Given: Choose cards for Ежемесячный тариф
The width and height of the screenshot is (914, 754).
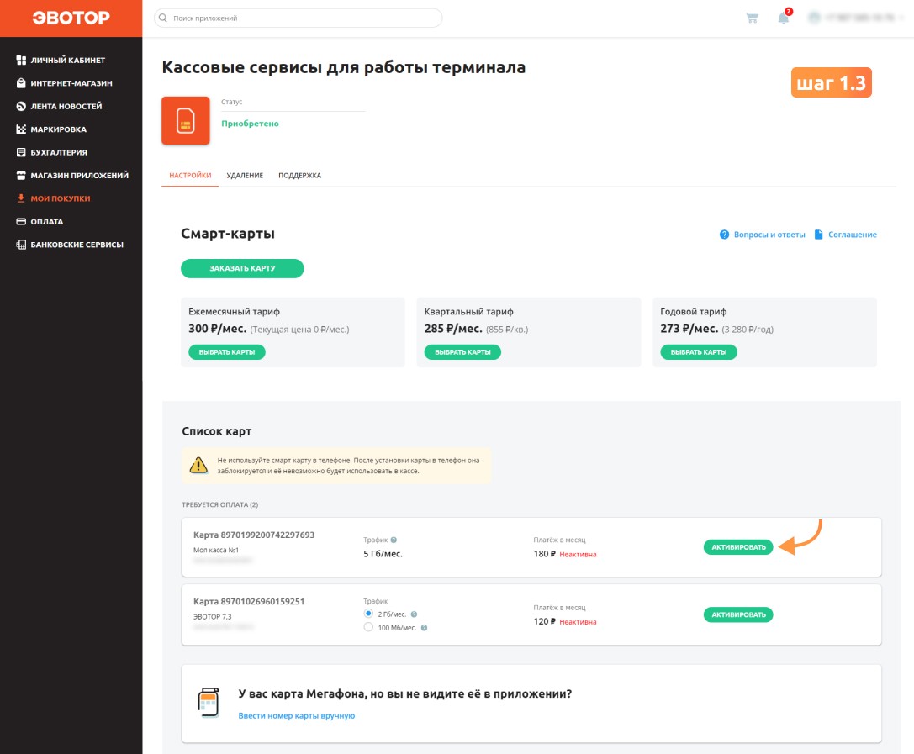Looking at the screenshot, I should pyautogui.click(x=227, y=352).
